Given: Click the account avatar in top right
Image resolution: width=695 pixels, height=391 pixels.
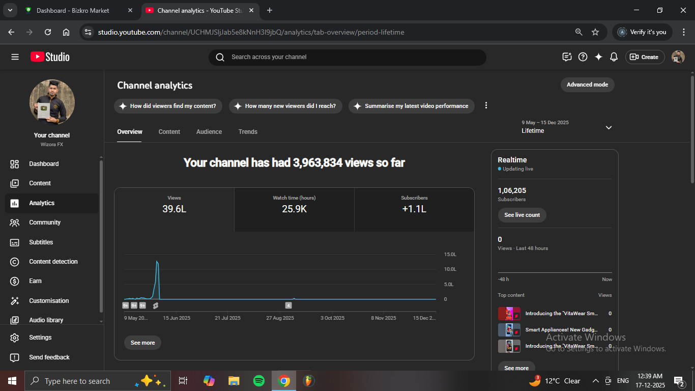Looking at the screenshot, I should (678, 57).
